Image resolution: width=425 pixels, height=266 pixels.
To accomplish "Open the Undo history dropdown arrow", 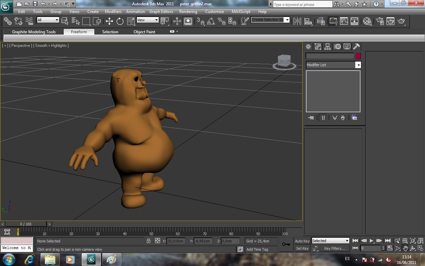I will pos(48,4).
